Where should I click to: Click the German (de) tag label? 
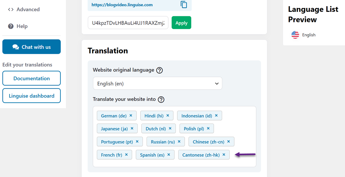[x=114, y=116]
